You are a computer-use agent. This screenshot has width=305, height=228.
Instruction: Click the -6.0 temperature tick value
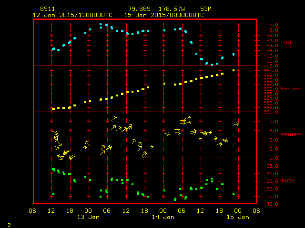coord(272,36)
